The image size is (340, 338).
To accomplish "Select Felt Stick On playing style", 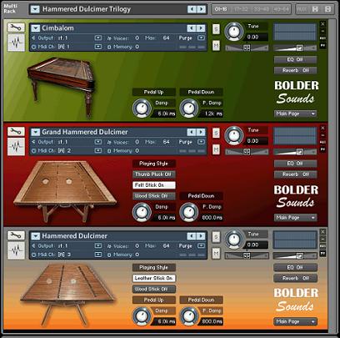I will click(x=154, y=185).
